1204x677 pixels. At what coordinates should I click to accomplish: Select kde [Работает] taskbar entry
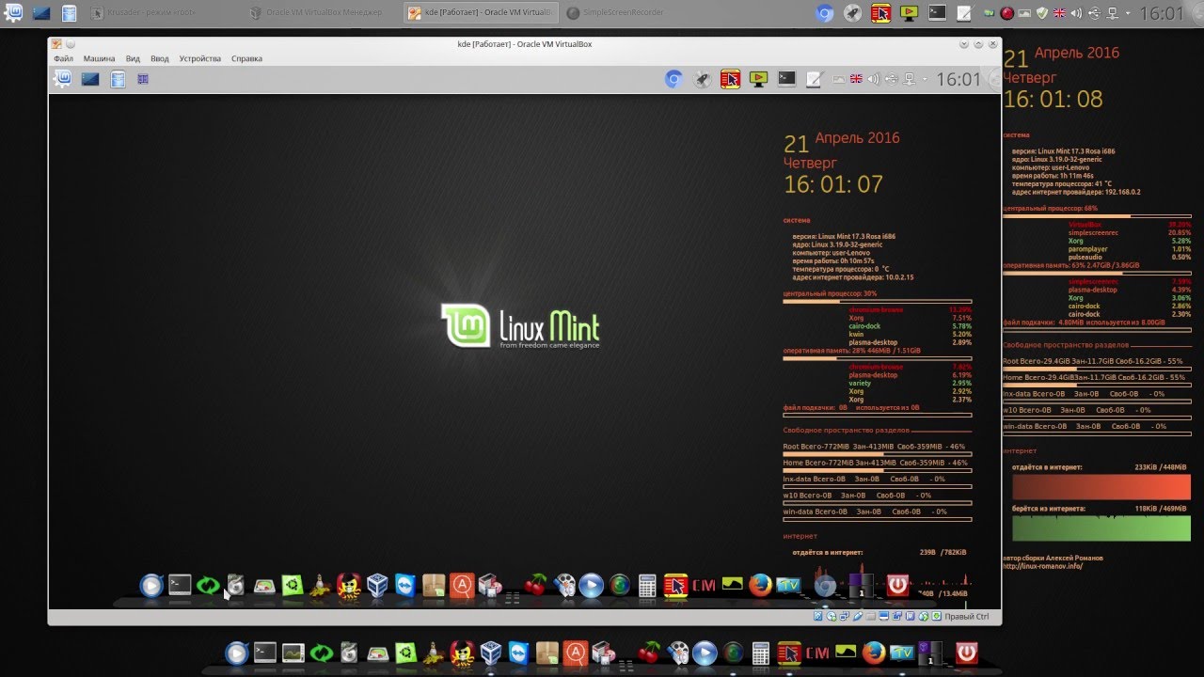point(480,12)
